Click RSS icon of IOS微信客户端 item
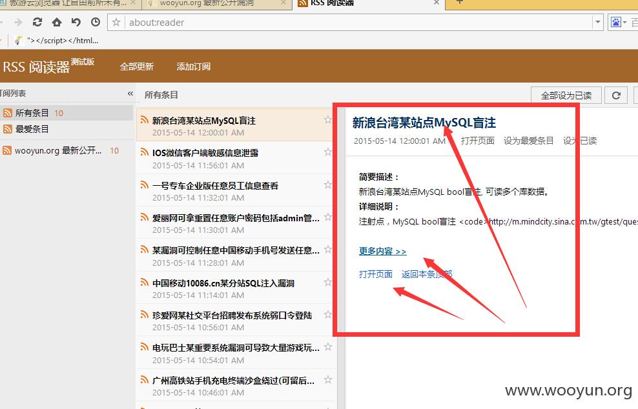The width and height of the screenshot is (638, 409). (145, 152)
